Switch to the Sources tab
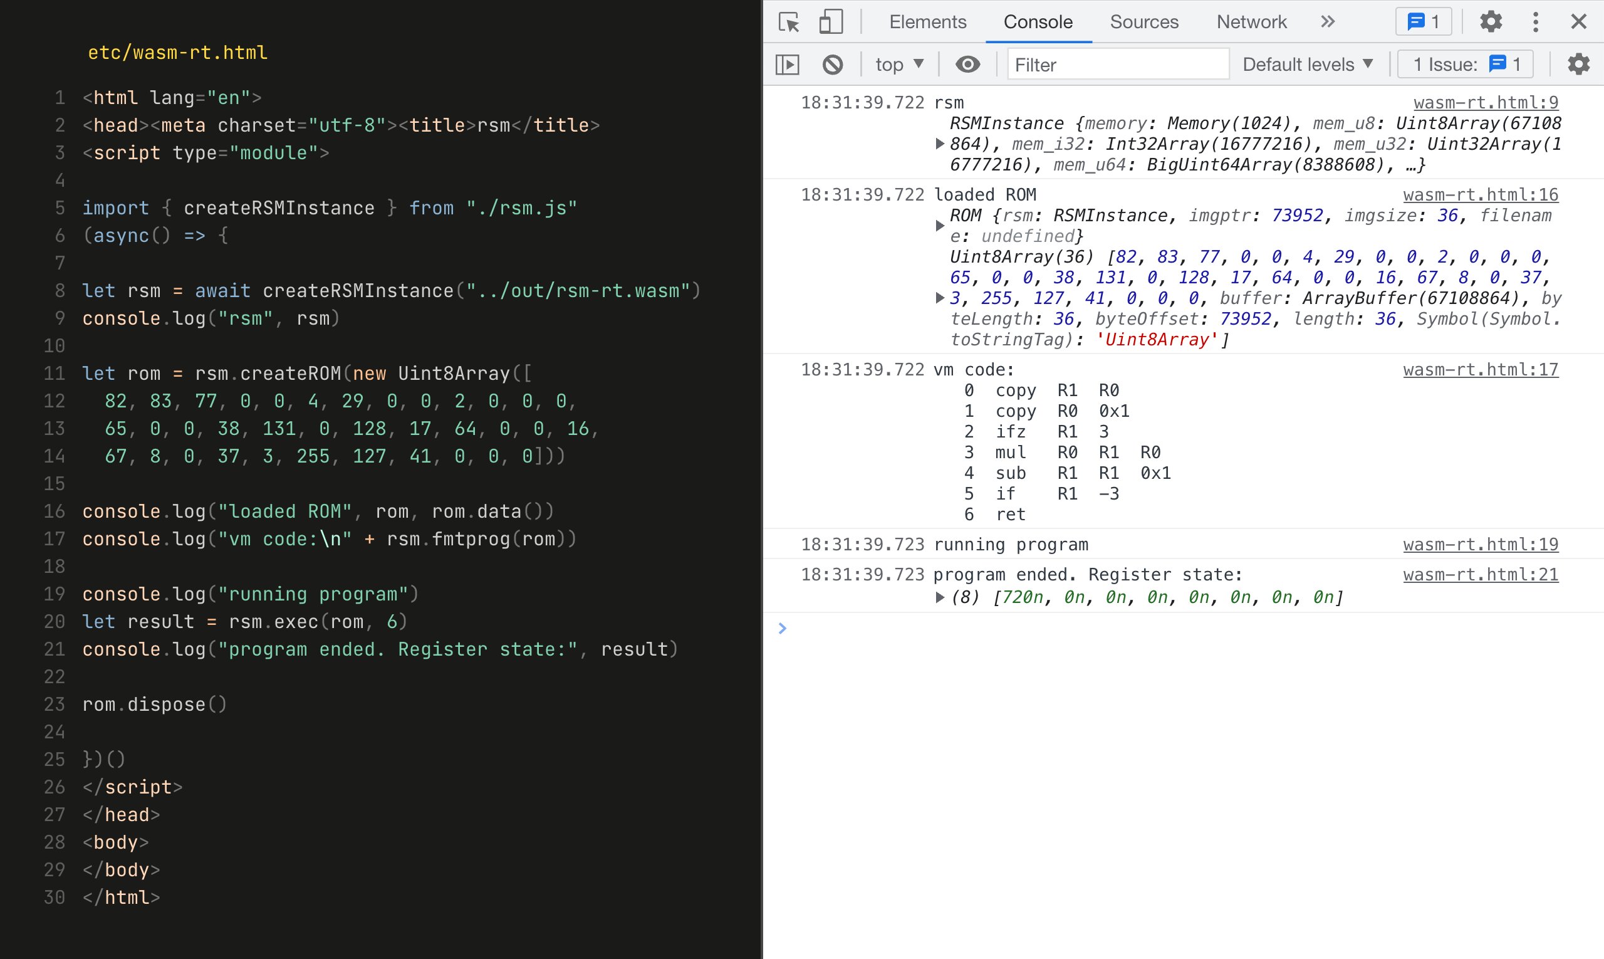This screenshot has width=1604, height=959. coord(1143,21)
